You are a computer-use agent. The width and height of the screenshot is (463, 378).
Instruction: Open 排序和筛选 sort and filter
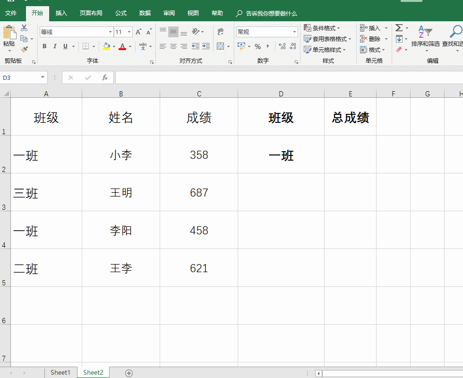click(x=426, y=38)
